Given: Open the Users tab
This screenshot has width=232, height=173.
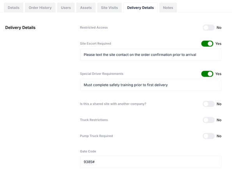Looking at the screenshot, I should 66,7.
